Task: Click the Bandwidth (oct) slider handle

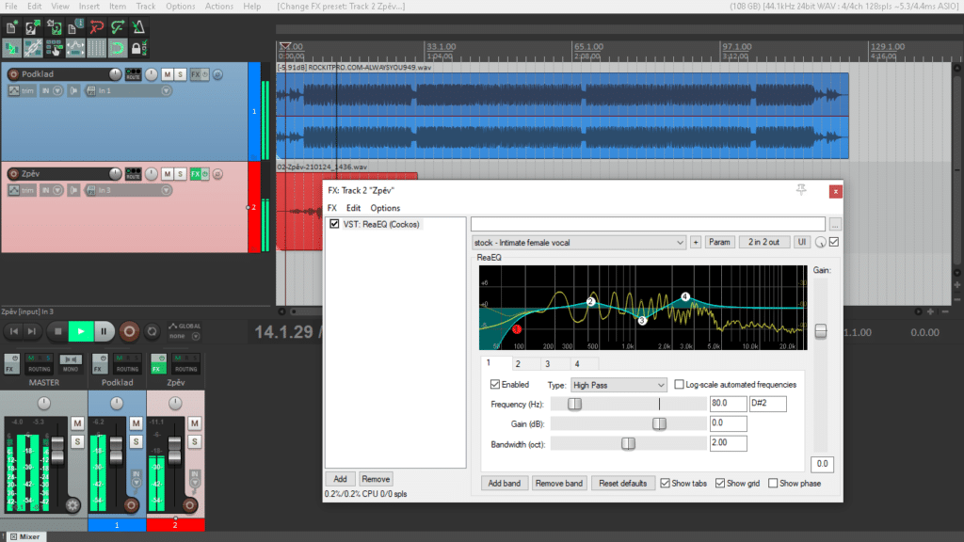Action: pyautogui.click(x=628, y=444)
